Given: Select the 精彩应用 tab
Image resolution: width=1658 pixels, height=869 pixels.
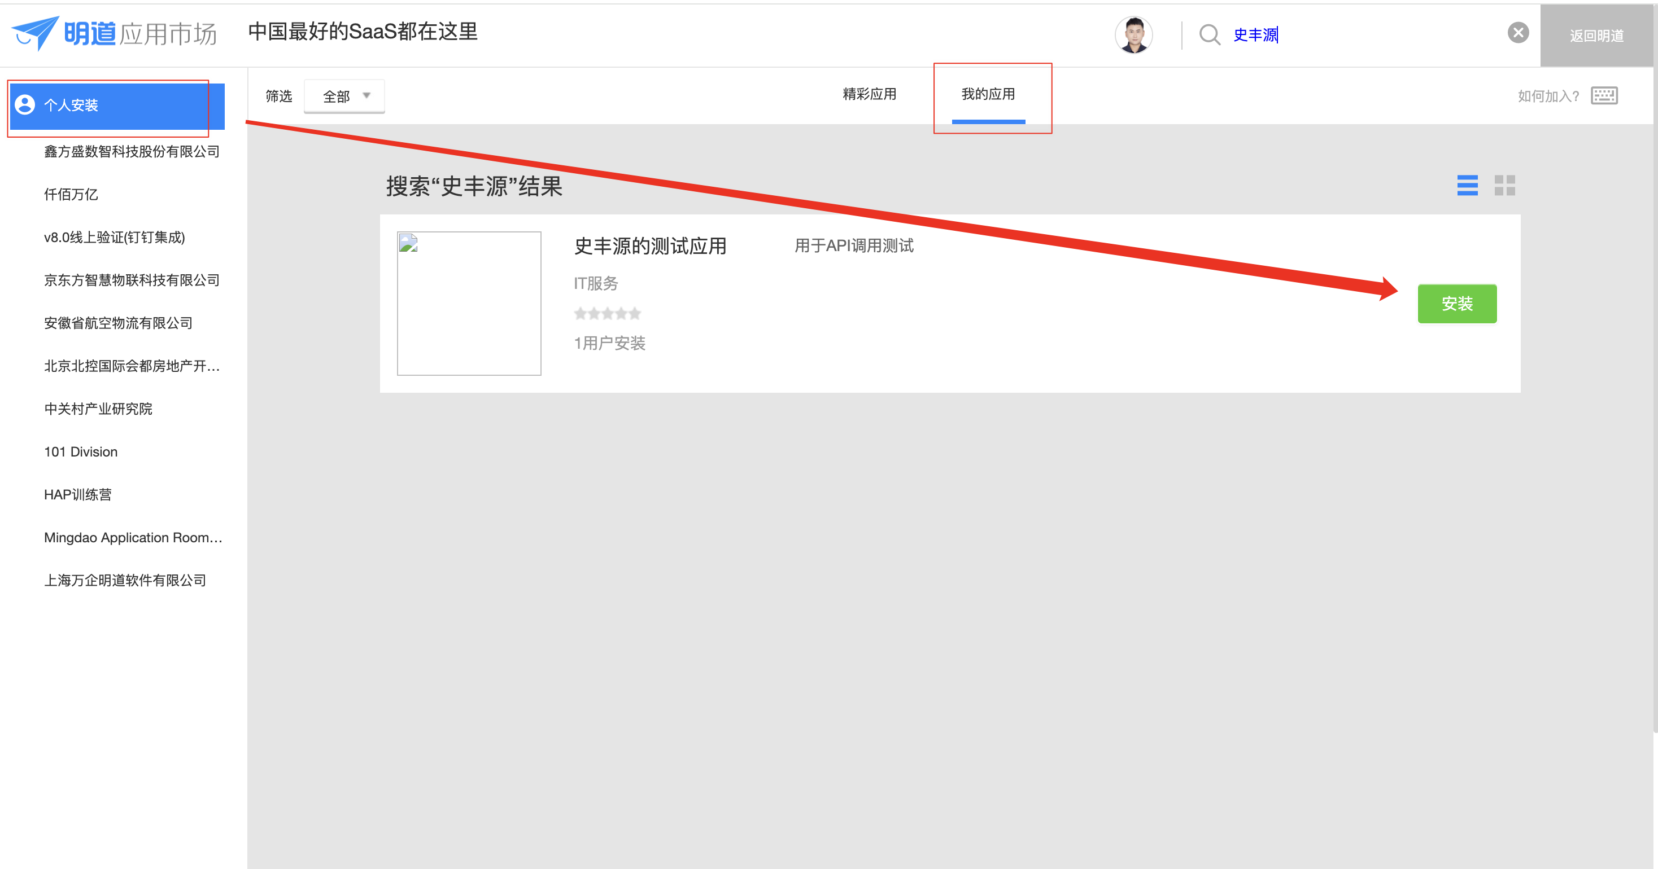Looking at the screenshot, I should pyautogui.click(x=869, y=94).
